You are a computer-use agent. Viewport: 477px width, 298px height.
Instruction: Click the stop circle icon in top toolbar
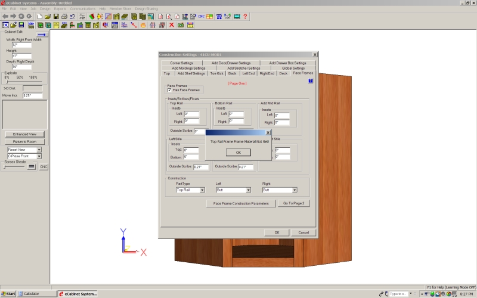[x=21, y=17]
